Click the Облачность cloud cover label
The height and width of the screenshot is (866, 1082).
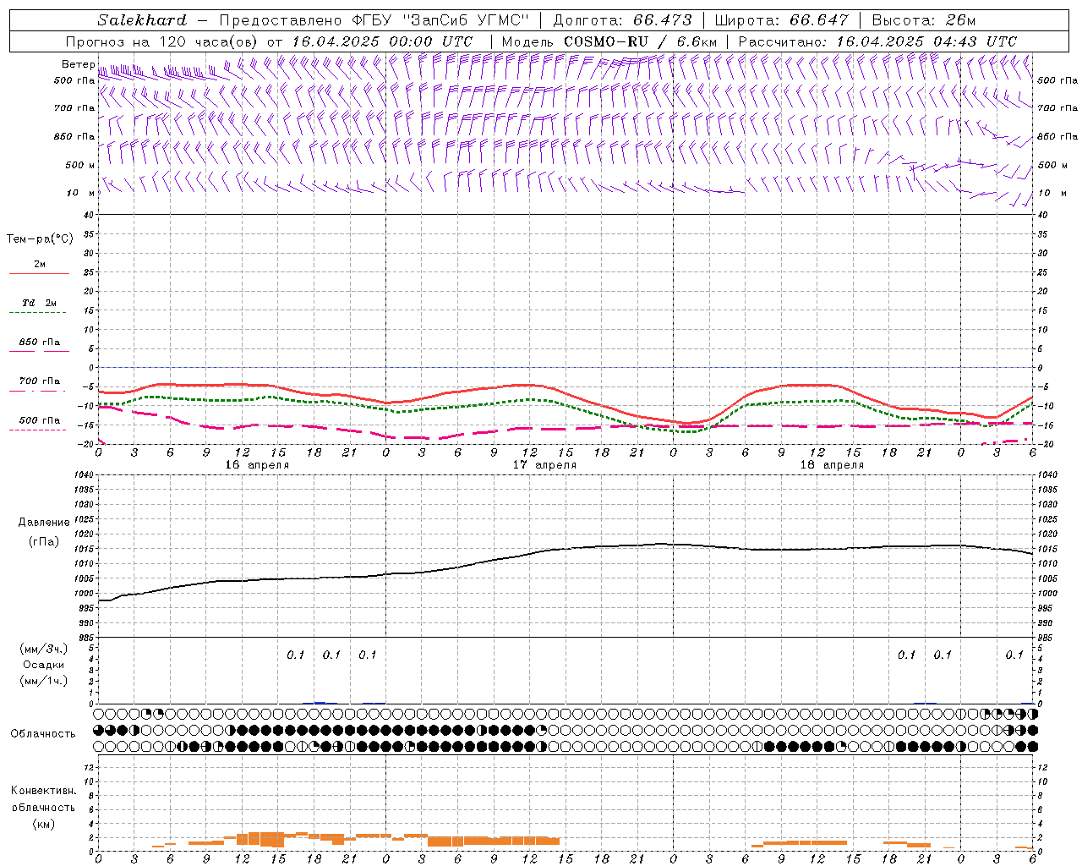(43, 733)
